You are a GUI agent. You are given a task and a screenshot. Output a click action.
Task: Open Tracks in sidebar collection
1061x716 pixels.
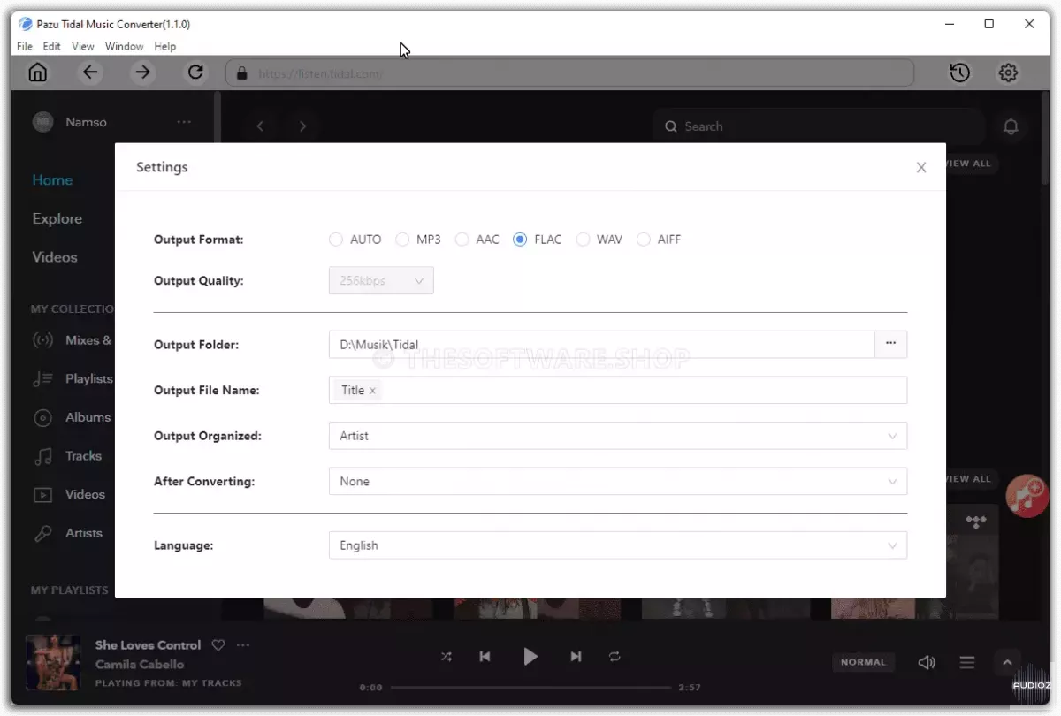coord(67,456)
